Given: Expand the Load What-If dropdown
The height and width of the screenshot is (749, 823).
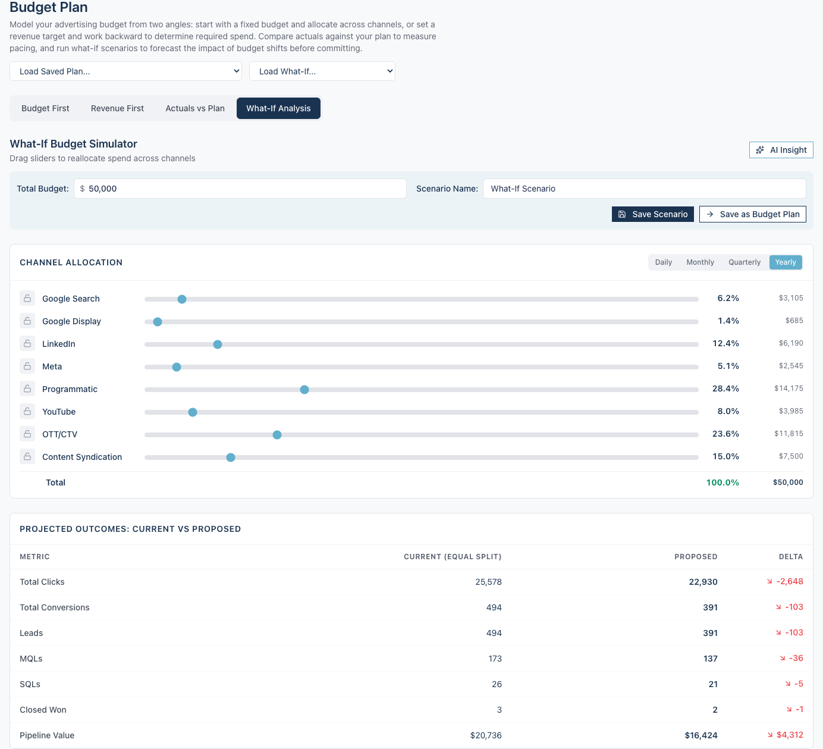Looking at the screenshot, I should [x=322, y=71].
